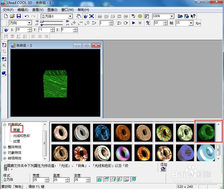Click the Insert Text tool
The width and height of the screenshot is (224, 189).
pos(4,45)
